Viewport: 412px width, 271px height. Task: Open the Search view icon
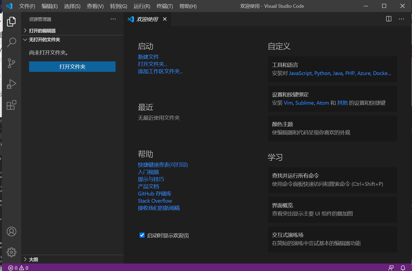pyautogui.click(x=11, y=42)
